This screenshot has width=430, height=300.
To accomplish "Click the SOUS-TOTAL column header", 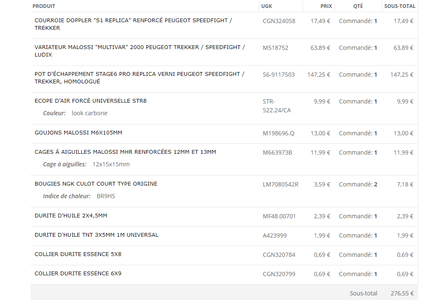I will click(400, 6).
